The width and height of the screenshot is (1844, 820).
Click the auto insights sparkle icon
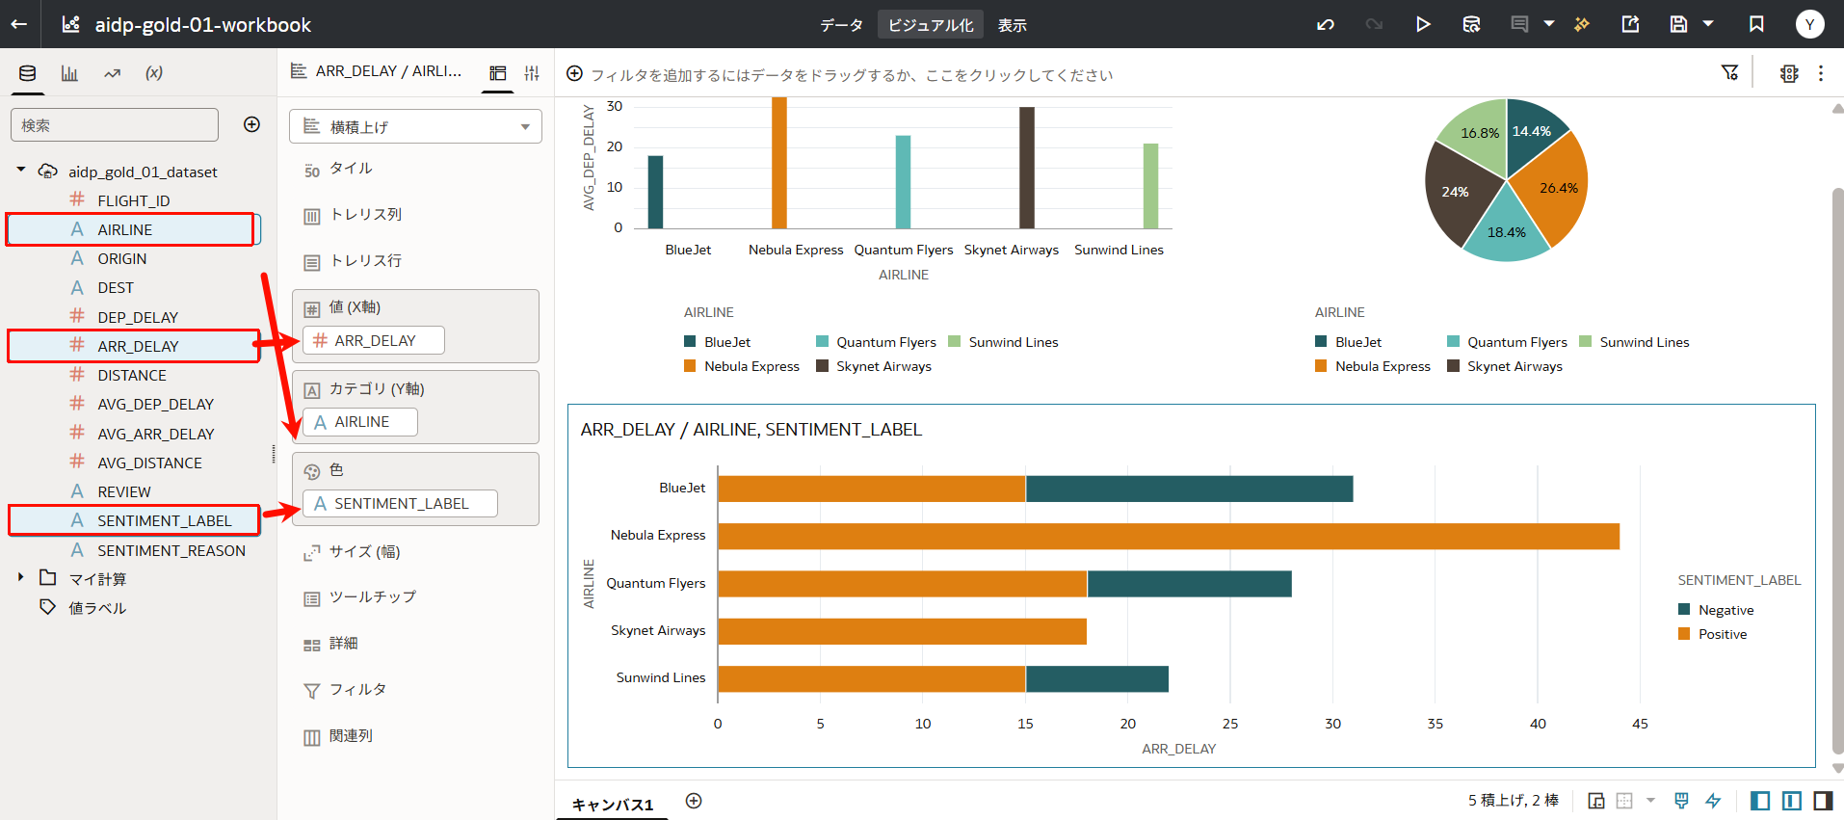tap(1582, 24)
